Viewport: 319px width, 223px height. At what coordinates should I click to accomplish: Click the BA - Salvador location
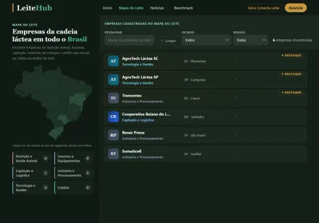click(194, 117)
